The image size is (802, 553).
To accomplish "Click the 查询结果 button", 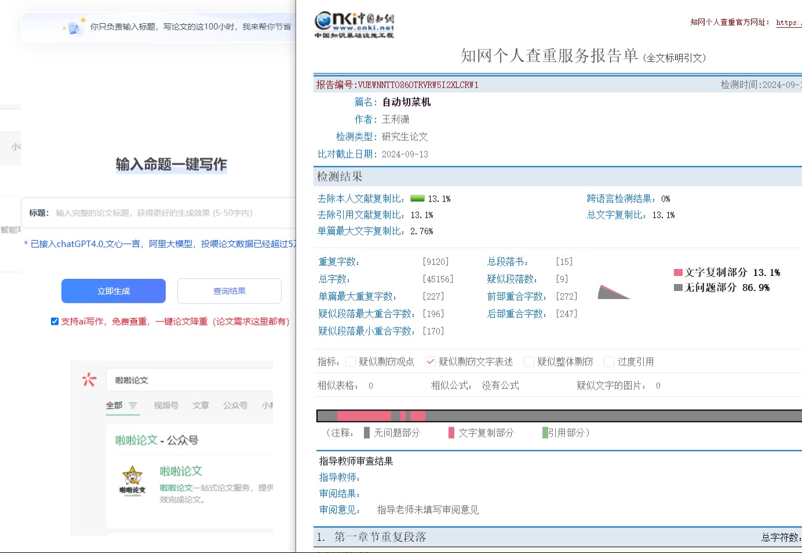I will pos(229,291).
